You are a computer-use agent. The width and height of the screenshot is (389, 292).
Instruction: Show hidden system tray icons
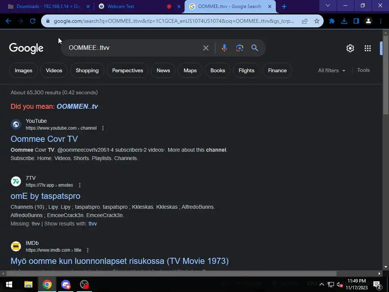(x=321, y=284)
